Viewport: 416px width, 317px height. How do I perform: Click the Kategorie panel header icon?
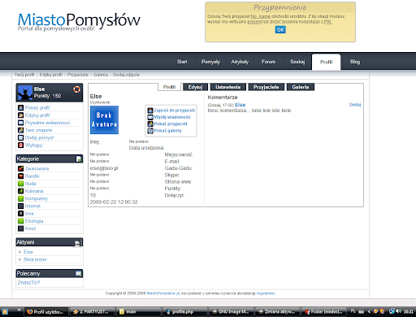click(79, 159)
